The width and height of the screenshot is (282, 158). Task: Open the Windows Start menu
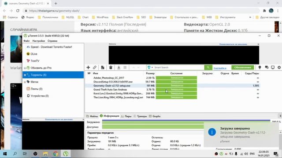tap(5, 154)
